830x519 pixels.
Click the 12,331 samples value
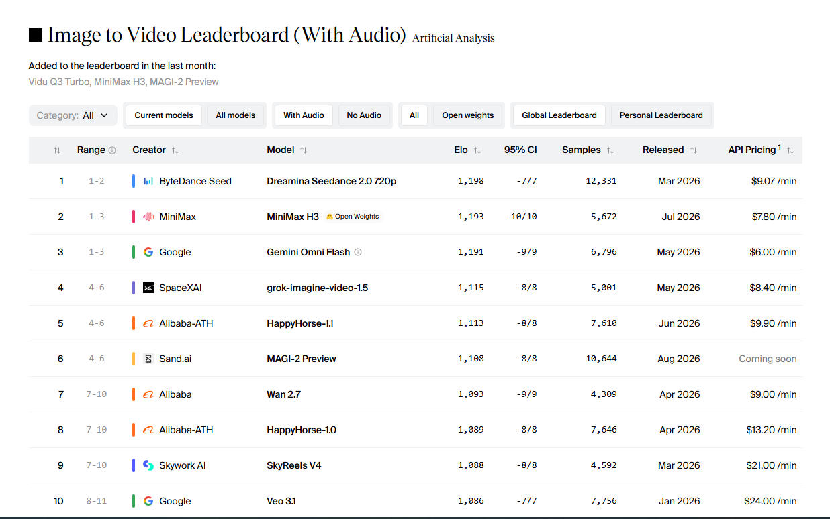click(x=601, y=181)
